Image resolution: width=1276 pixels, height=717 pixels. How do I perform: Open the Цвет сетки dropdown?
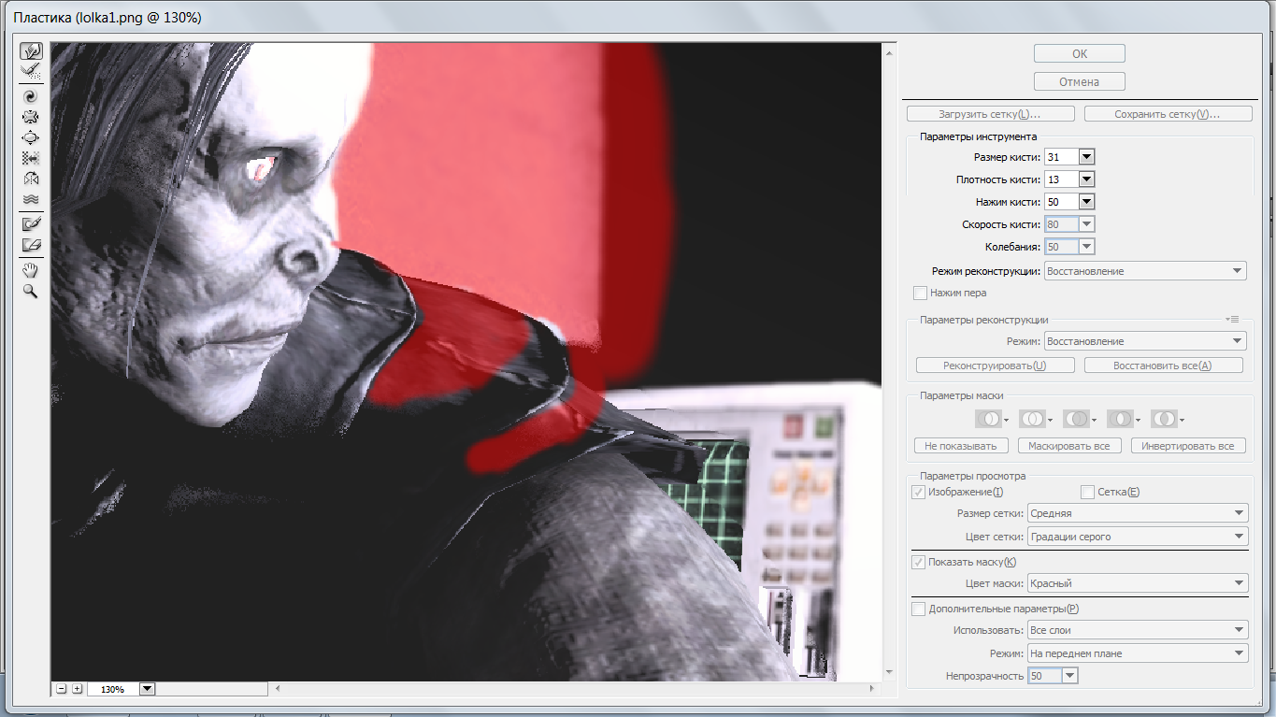1138,537
